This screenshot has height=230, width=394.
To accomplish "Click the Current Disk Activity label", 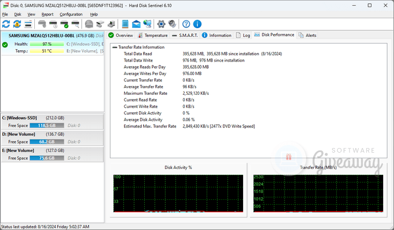I will (x=142, y=113).
